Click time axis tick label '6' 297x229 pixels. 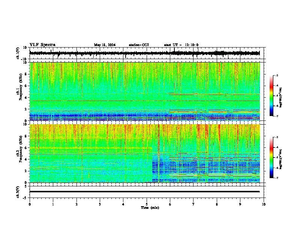(x=170, y=204)
